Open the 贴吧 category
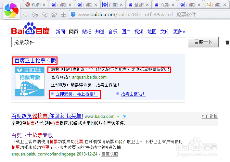This screenshot has height=162, width=230. tap(87, 32)
